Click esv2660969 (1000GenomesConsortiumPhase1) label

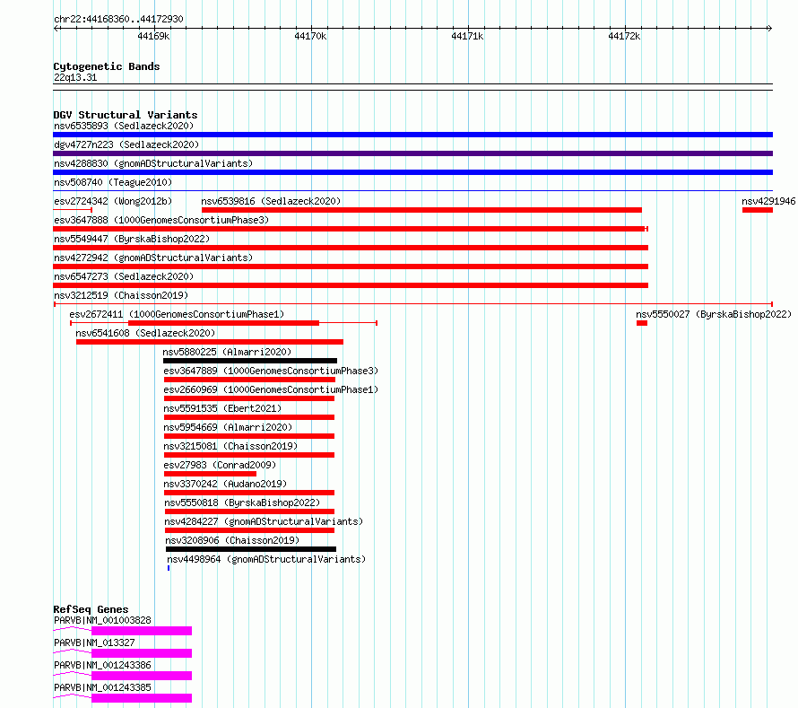point(271,389)
